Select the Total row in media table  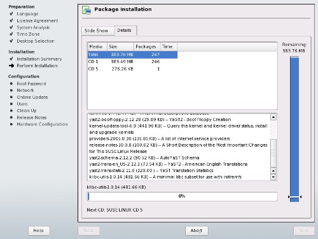click(x=132, y=55)
